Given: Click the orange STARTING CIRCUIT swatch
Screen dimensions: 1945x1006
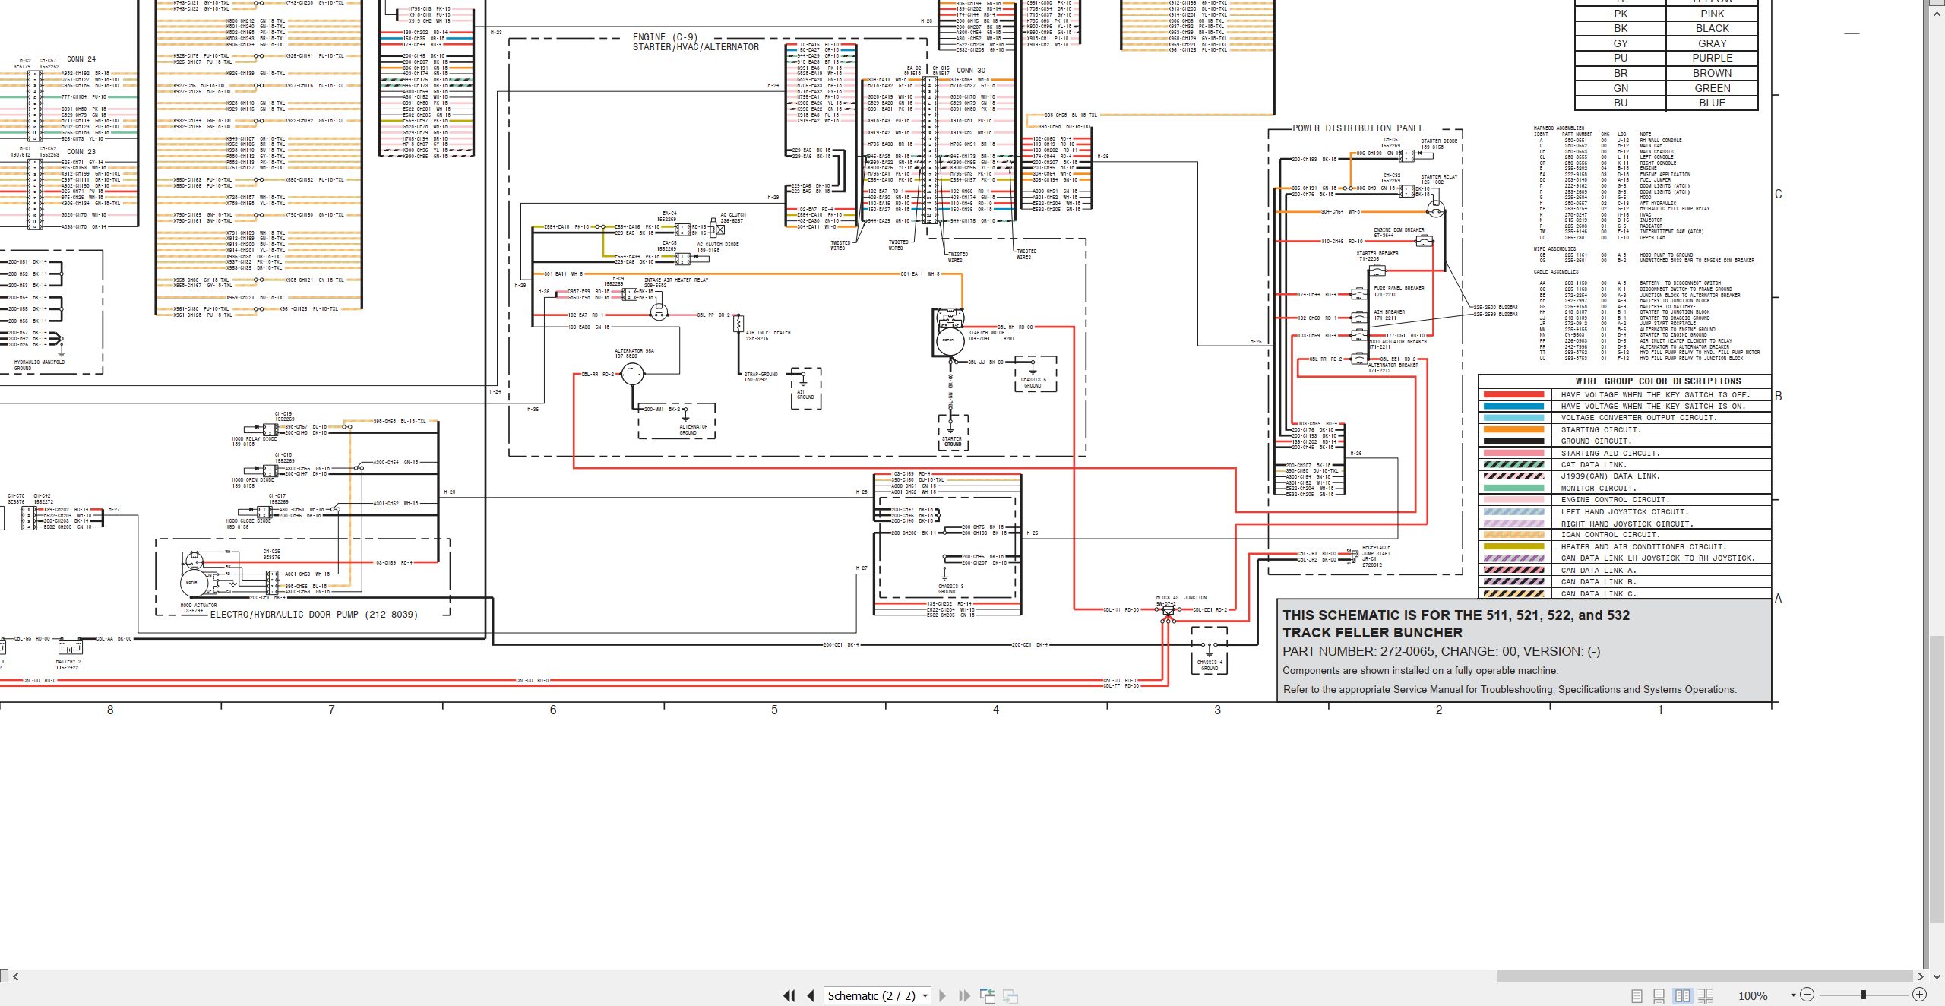Looking at the screenshot, I should pos(1513,430).
